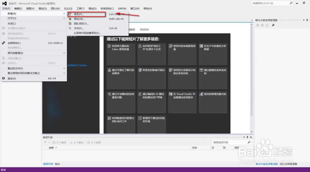Switch to the 输出 output tab
Image resolution: width=310 pixels, height=172 pixels.
(57, 164)
